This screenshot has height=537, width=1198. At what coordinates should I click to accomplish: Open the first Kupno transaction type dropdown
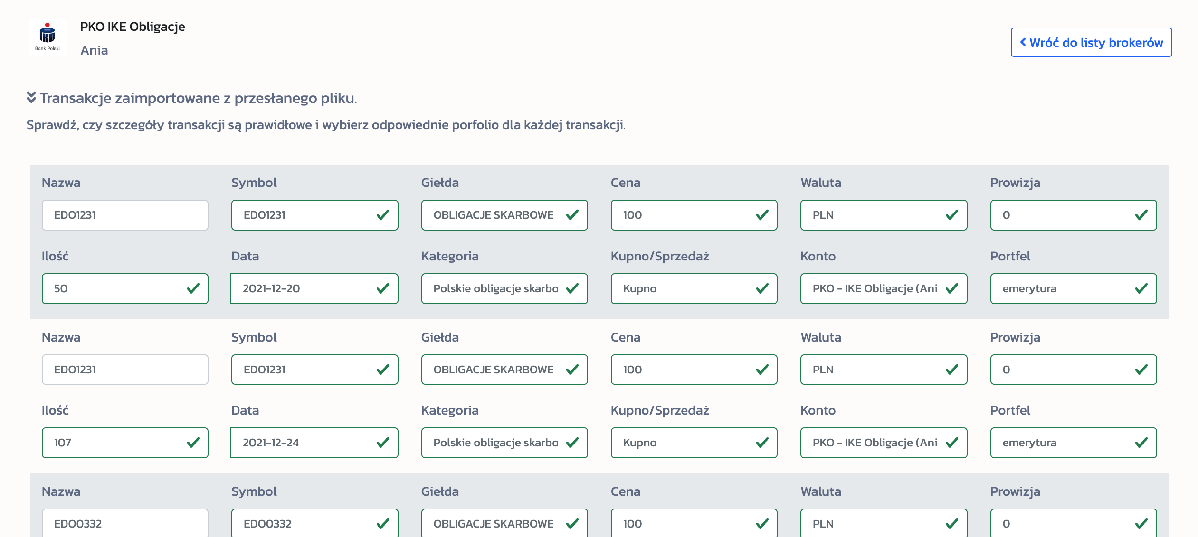(x=694, y=288)
